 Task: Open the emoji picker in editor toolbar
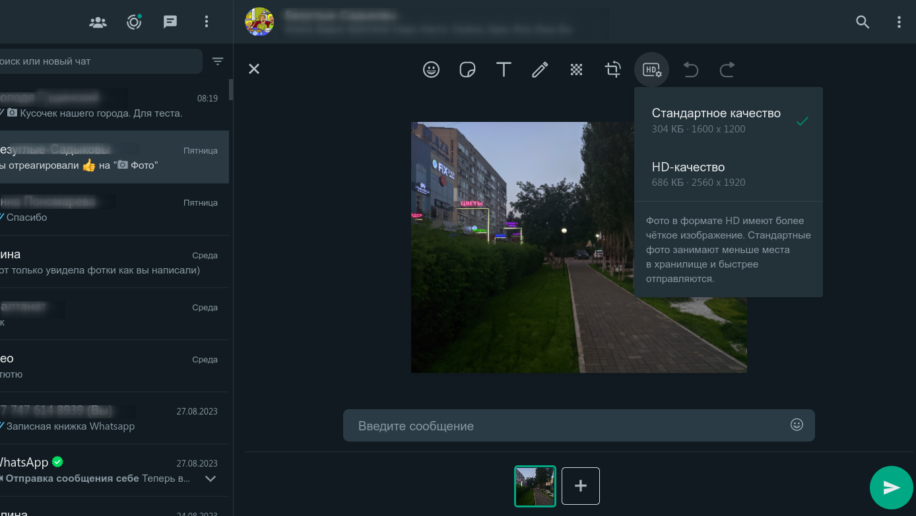(x=431, y=69)
